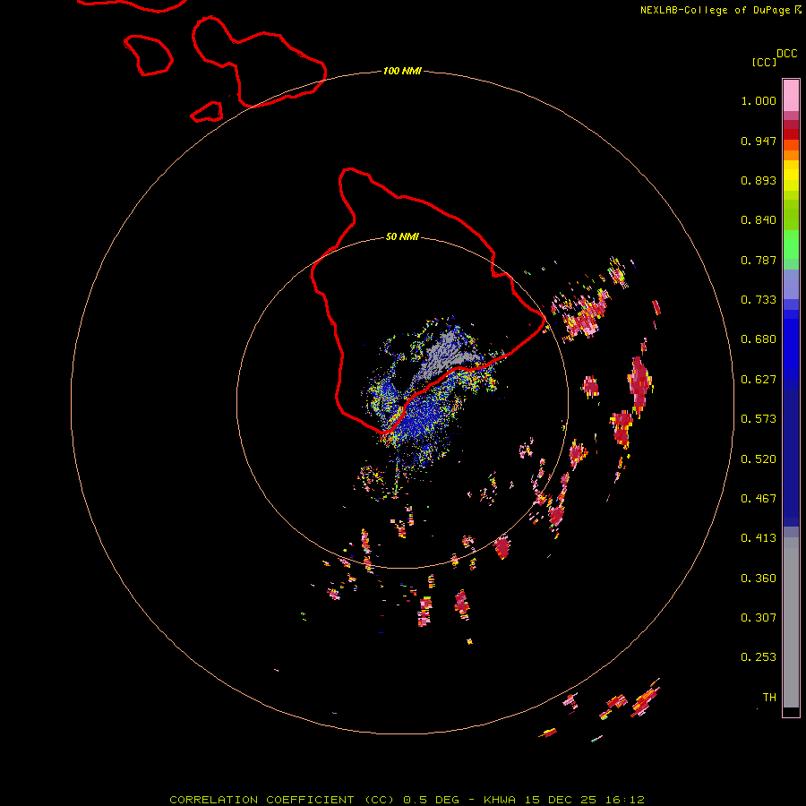Click the gray segment of the color bar

pyautogui.click(x=791, y=622)
